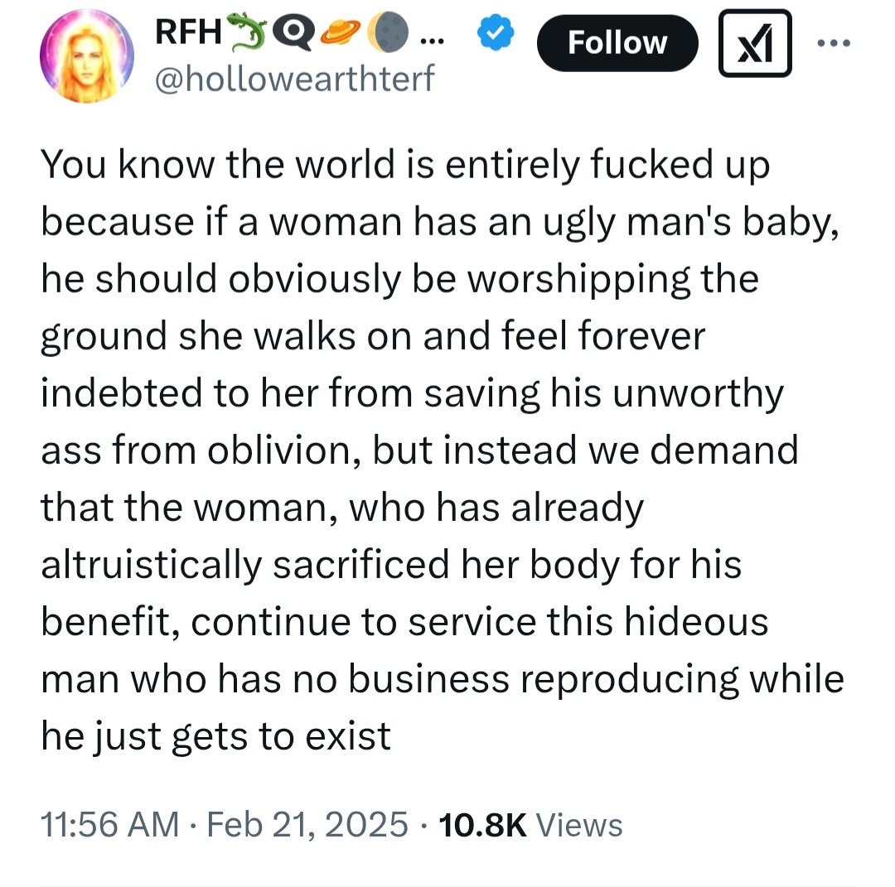The width and height of the screenshot is (895, 887).
Task: Click the green lizard emoji in name
Action: 252,32
